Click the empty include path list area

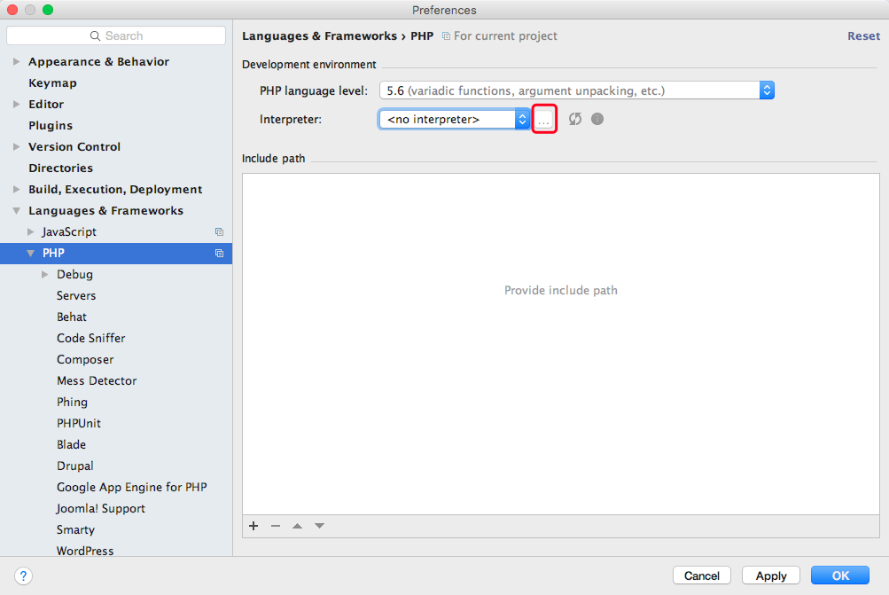pyautogui.click(x=561, y=344)
